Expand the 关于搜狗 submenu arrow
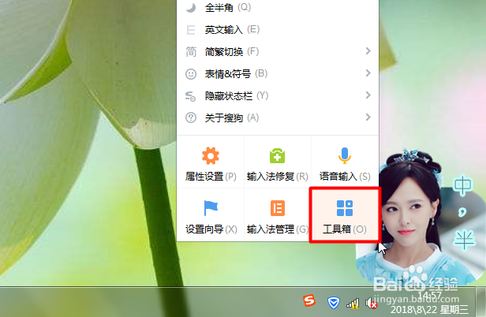The height and width of the screenshot is (317, 486). coord(368,117)
